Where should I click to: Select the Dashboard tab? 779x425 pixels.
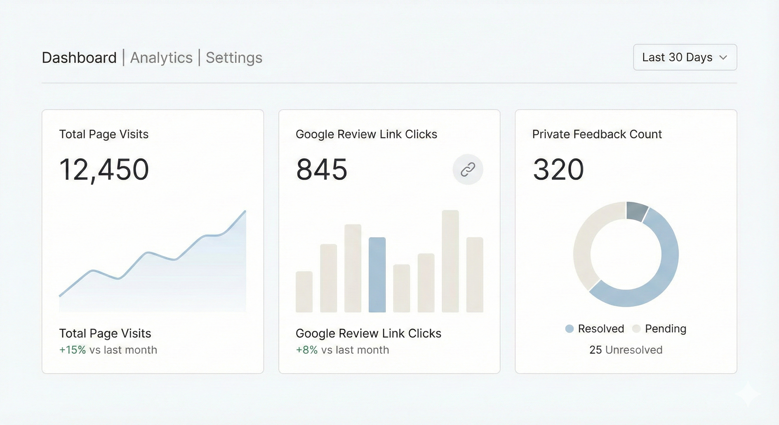79,58
